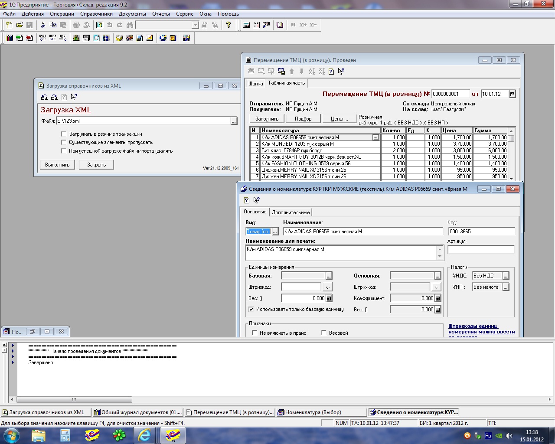Image resolution: width=555 pixels, height=444 pixels.
Task: Open the calendar icon in main toolbar
Action: (x=256, y=25)
